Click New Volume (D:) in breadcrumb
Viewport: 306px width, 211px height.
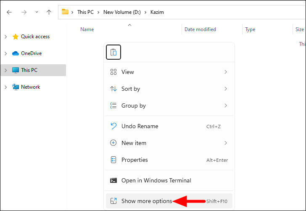[122, 12]
